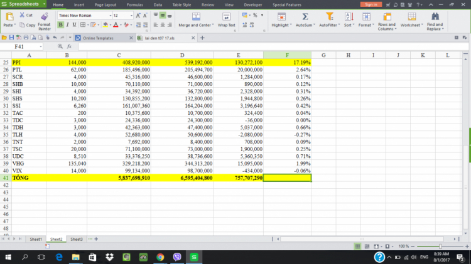This screenshot has height=264, width=471.
Task: Apply AutoFilter funnel icon
Action: pos(330,16)
